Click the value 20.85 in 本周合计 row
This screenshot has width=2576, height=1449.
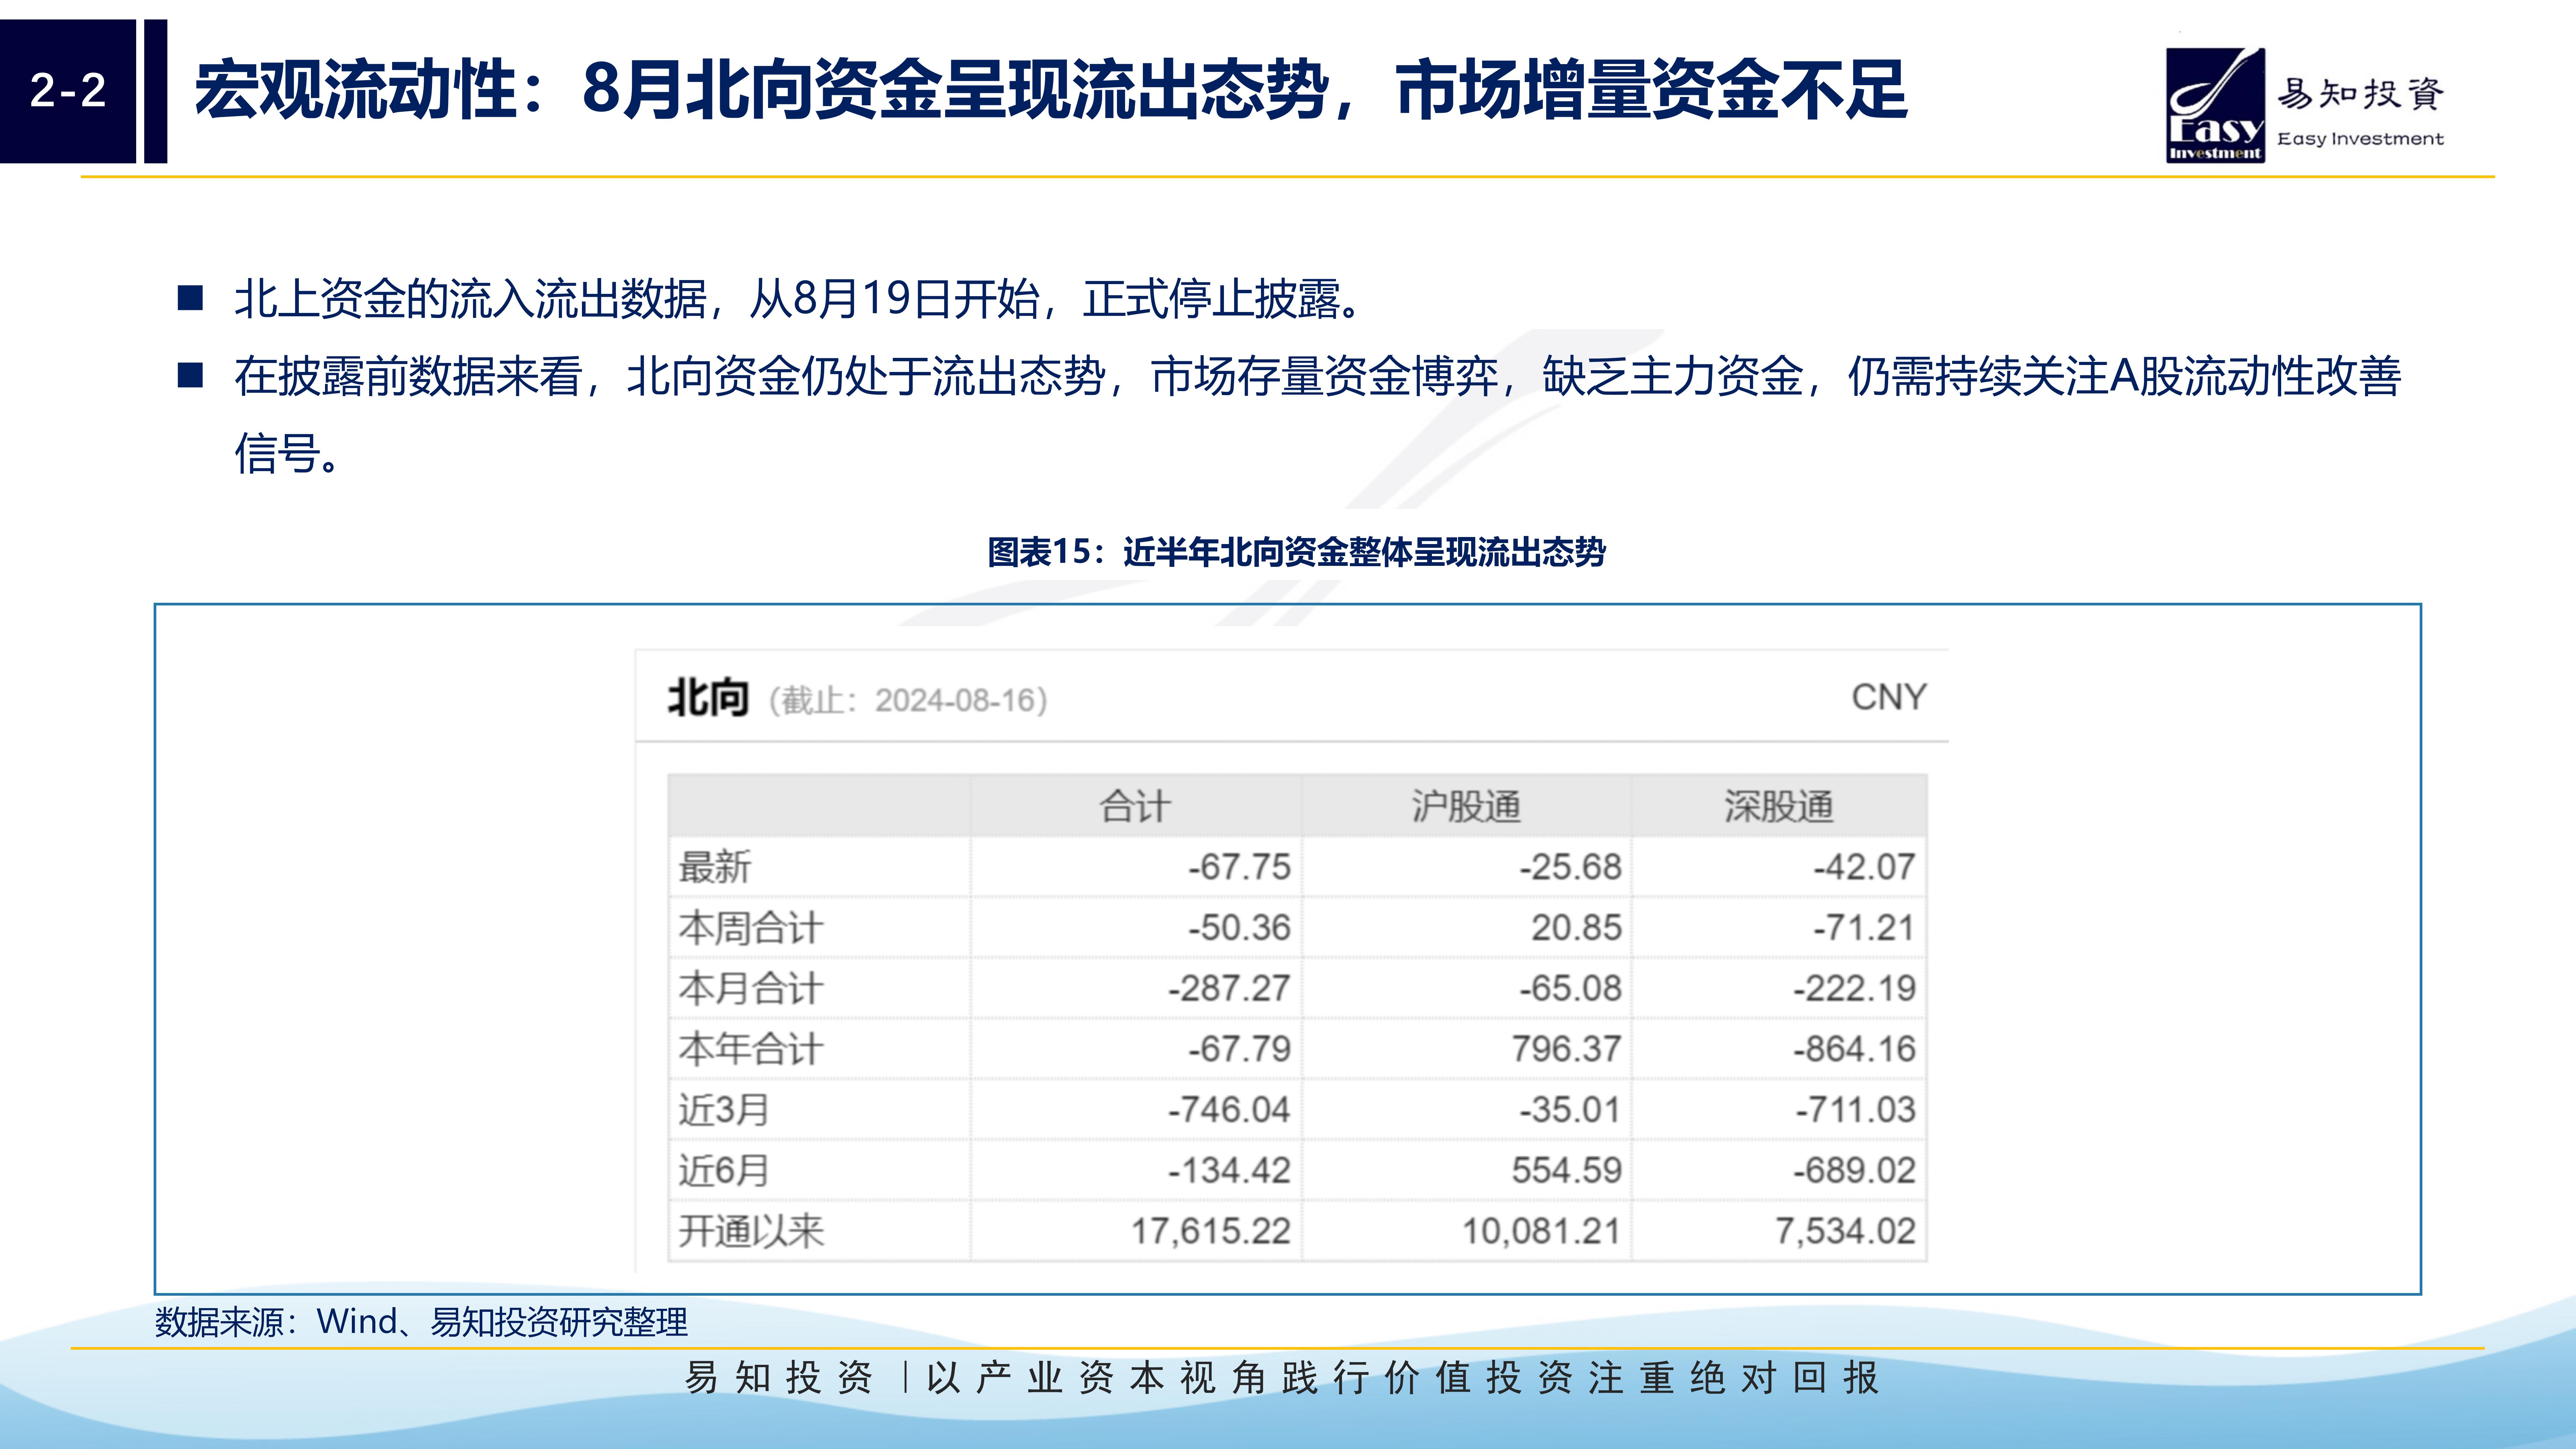[x=1576, y=928]
